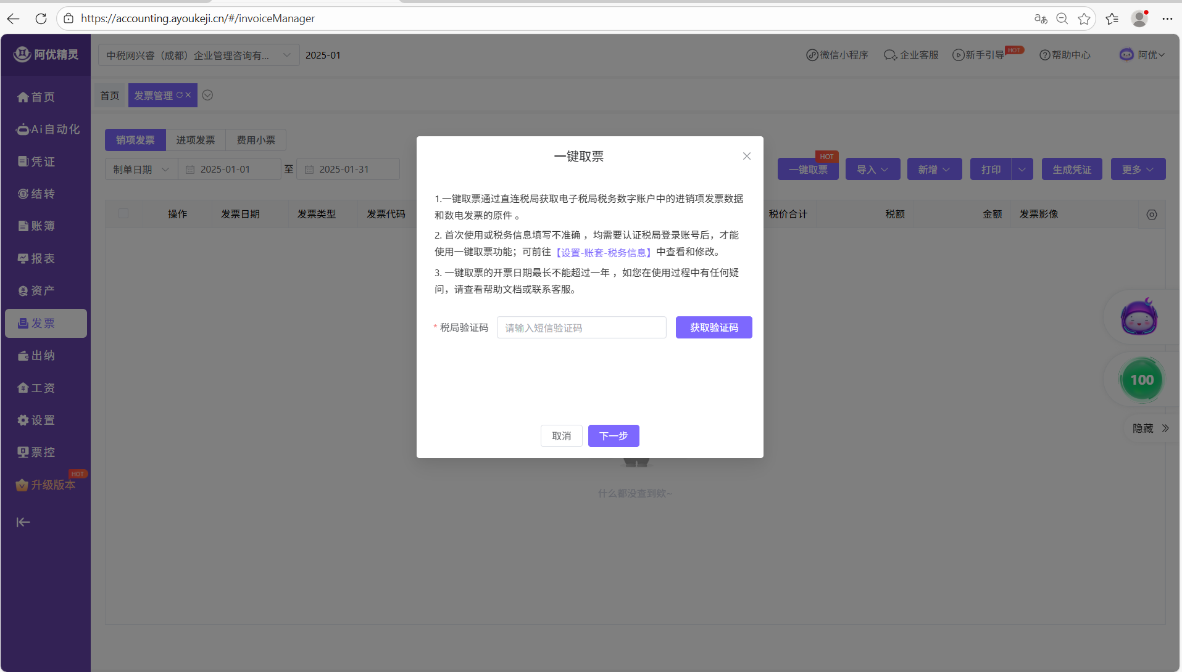Open the 制单日期 date type dropdown
This screenshot has width=1182, height=672.
141,169
